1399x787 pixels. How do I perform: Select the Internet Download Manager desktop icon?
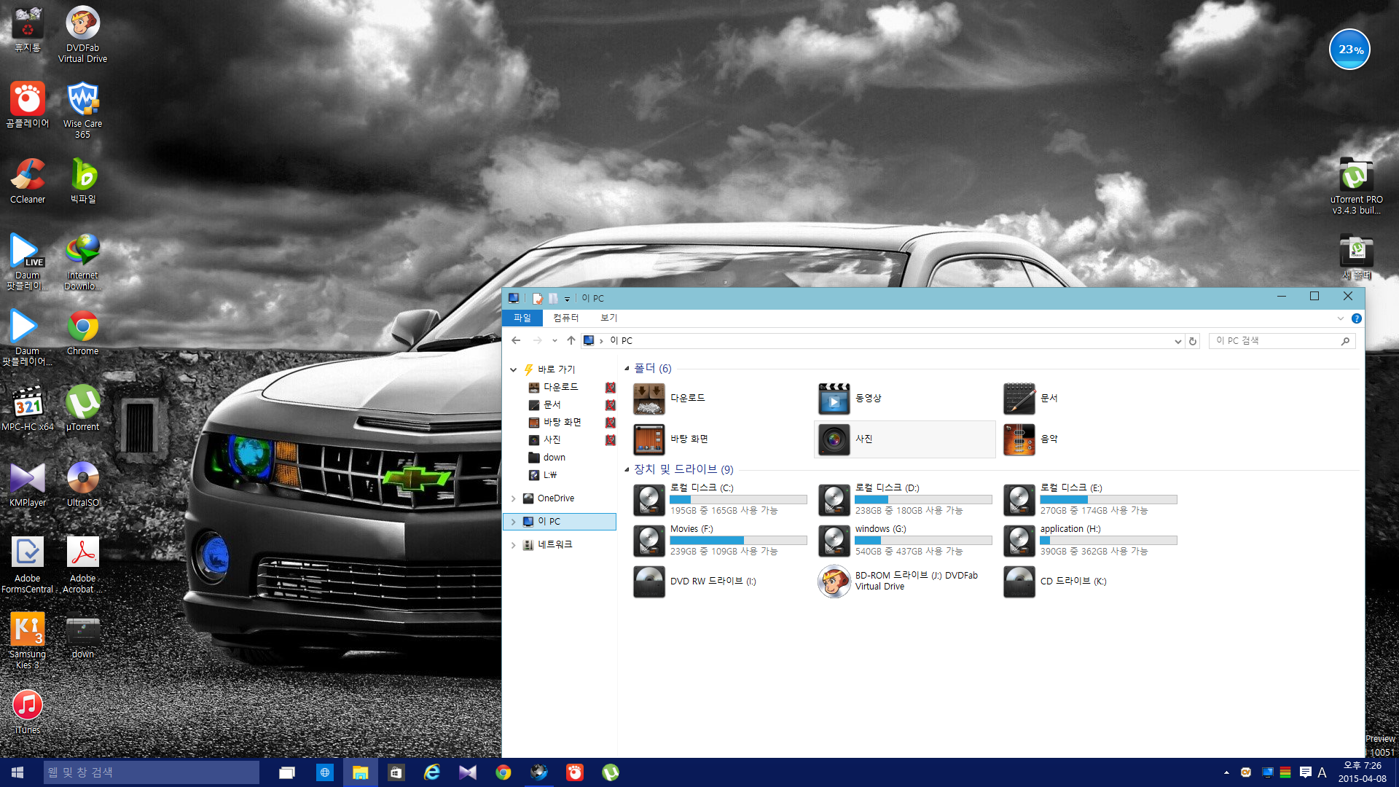[x=82, y=262]
